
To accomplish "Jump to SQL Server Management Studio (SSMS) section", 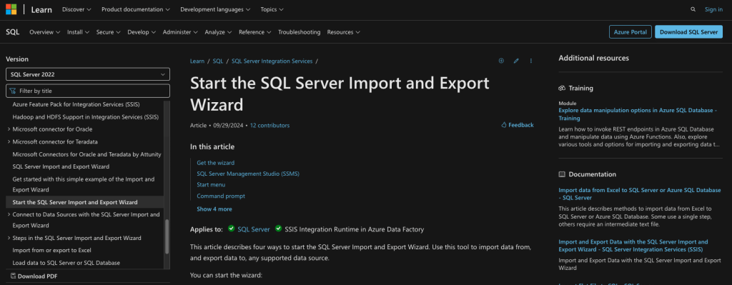I will (x=248, y=174).
